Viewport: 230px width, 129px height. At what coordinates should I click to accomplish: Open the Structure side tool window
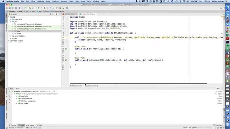tap(6, 118)
